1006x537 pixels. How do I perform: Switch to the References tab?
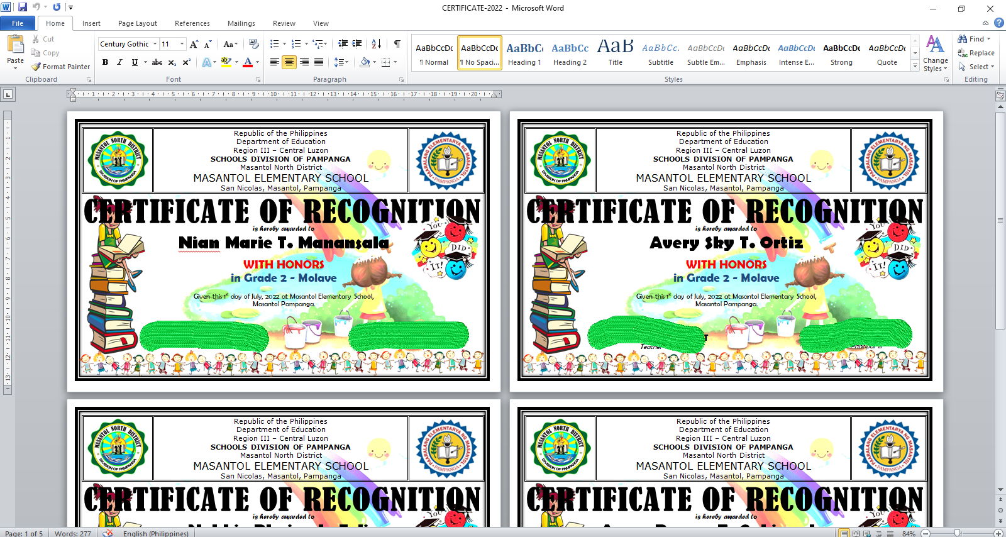tap(192, 23)
